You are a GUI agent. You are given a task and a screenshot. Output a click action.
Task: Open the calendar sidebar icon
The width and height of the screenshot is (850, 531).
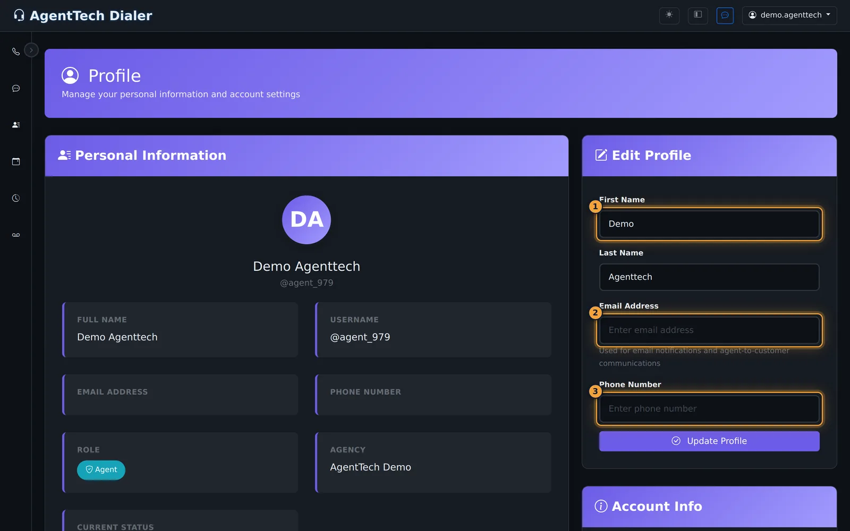[x=16, y=161]
